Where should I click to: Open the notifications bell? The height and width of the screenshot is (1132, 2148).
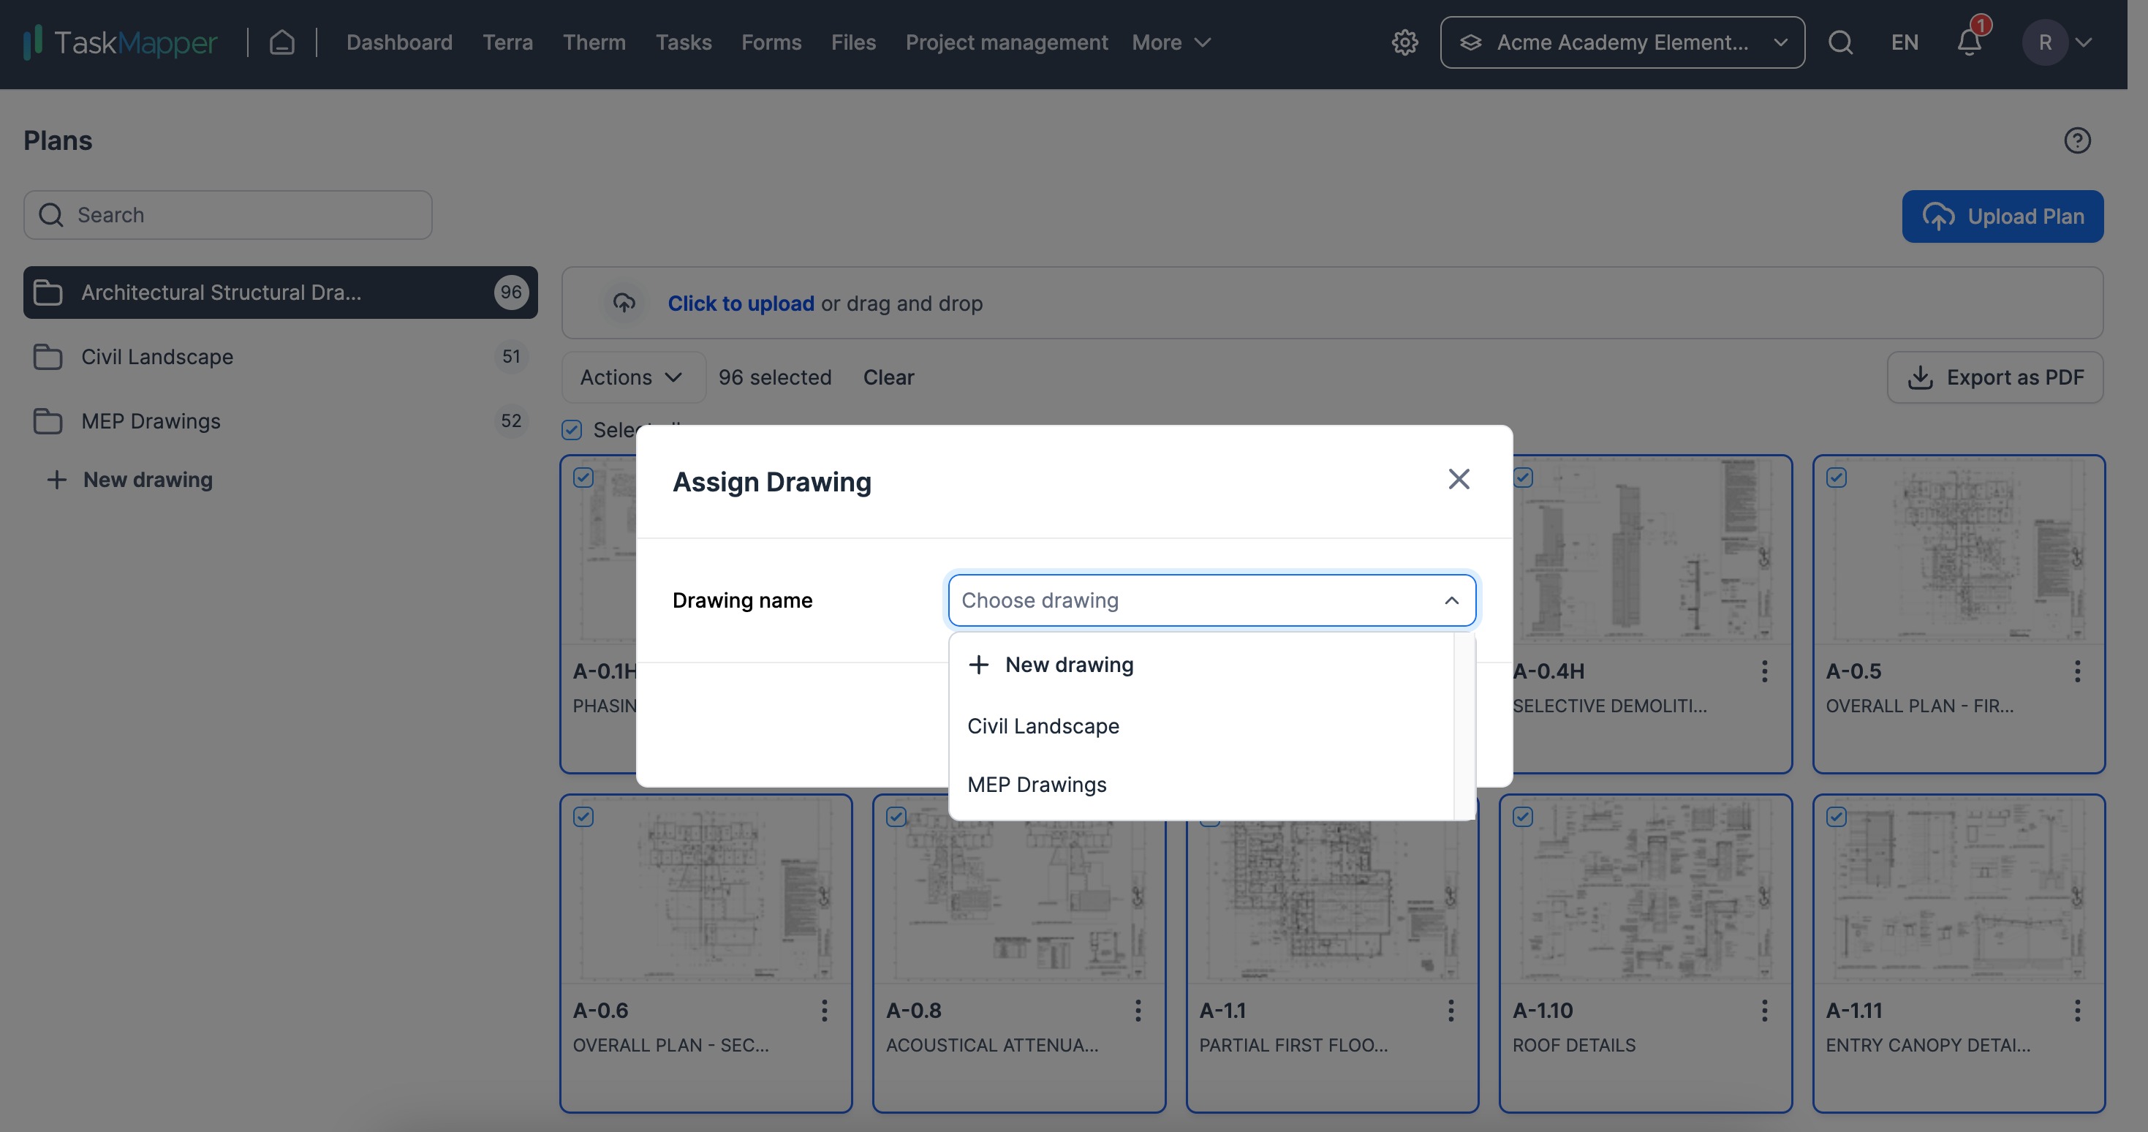[1970, 42]
